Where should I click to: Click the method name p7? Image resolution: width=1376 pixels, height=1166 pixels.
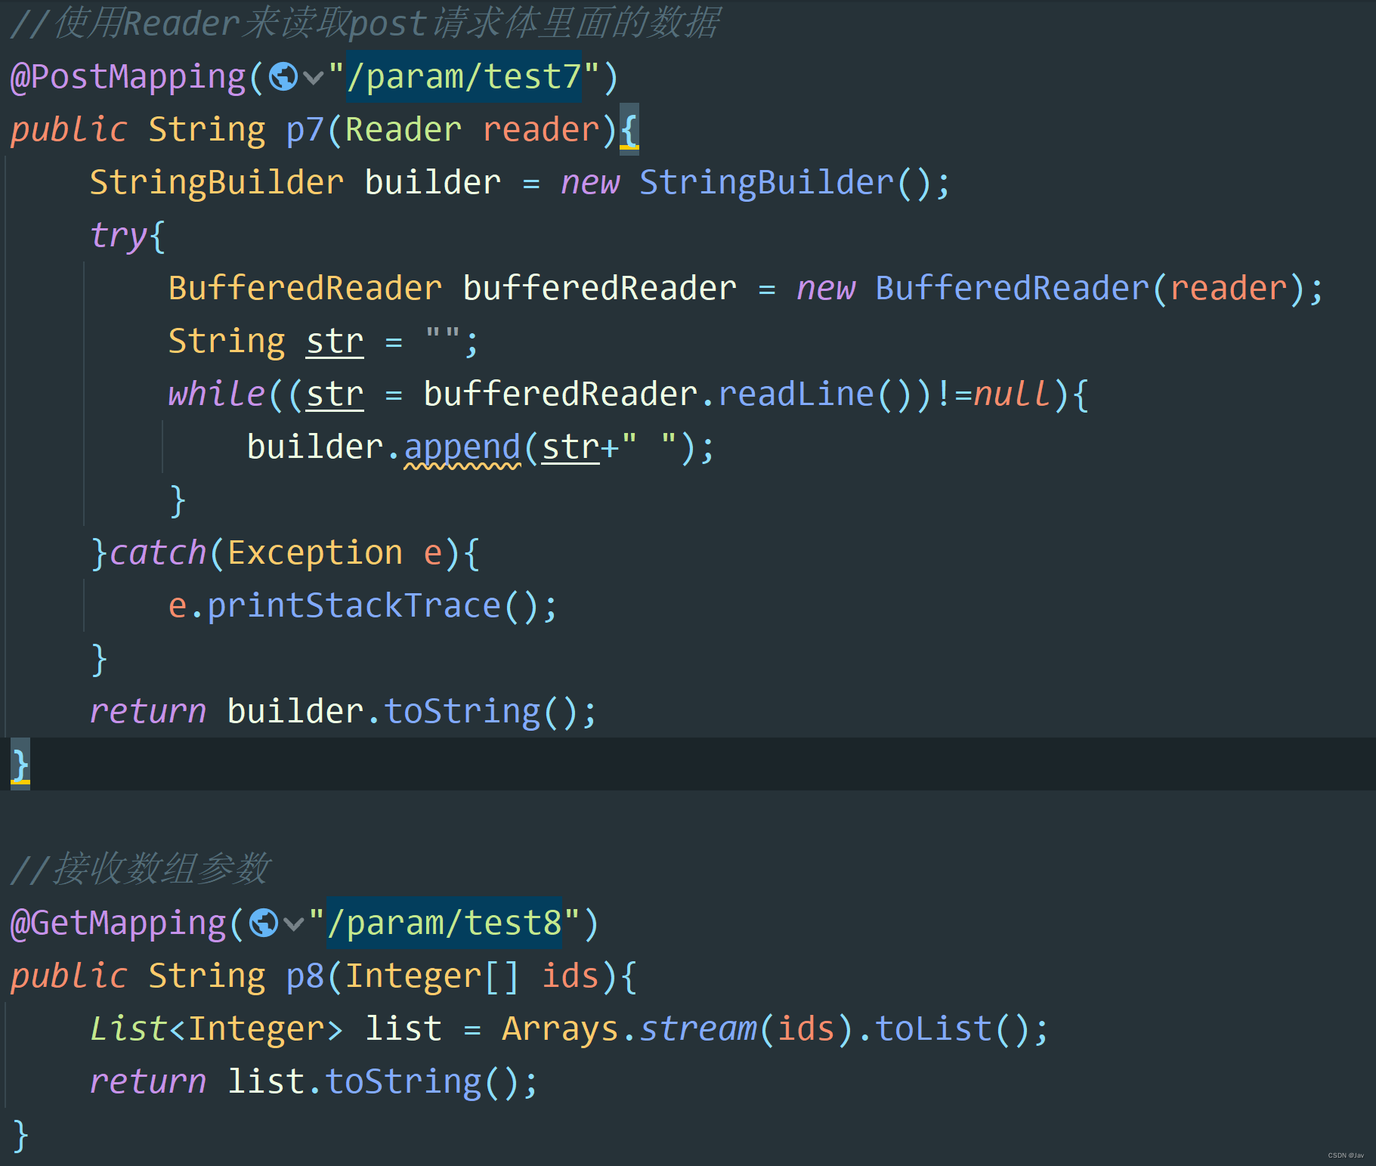coord(306,128)
